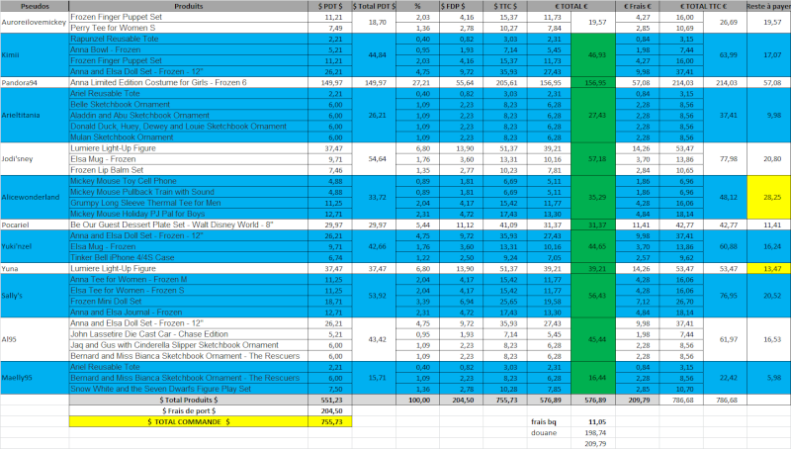The image size is (791, 449).
Task: Click the € Frais € header cell
Action: pos(637,6)
